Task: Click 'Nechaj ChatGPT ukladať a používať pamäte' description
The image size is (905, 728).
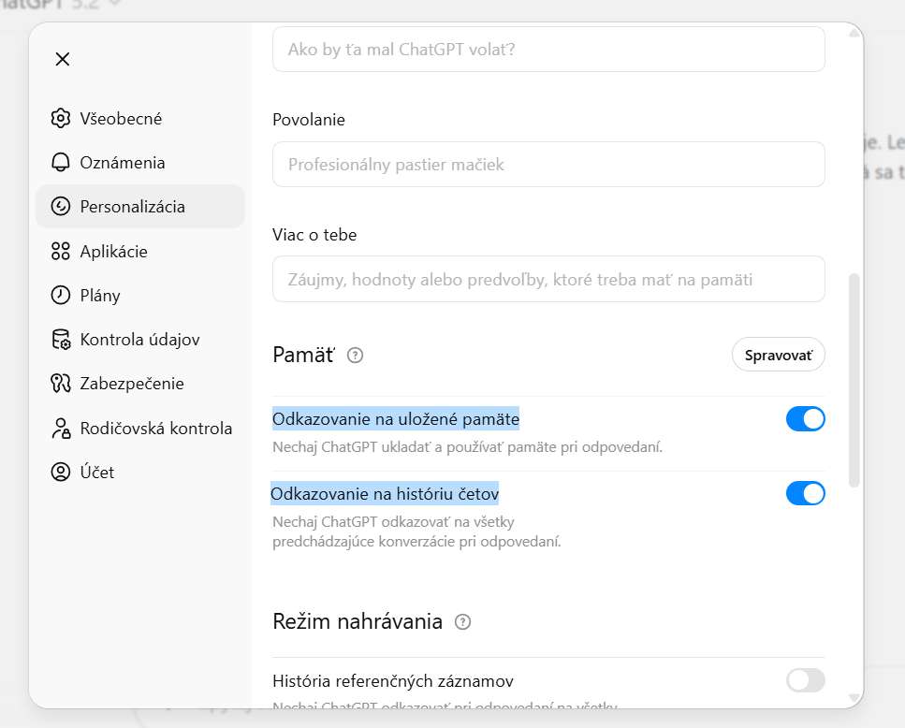Action: 468,447
